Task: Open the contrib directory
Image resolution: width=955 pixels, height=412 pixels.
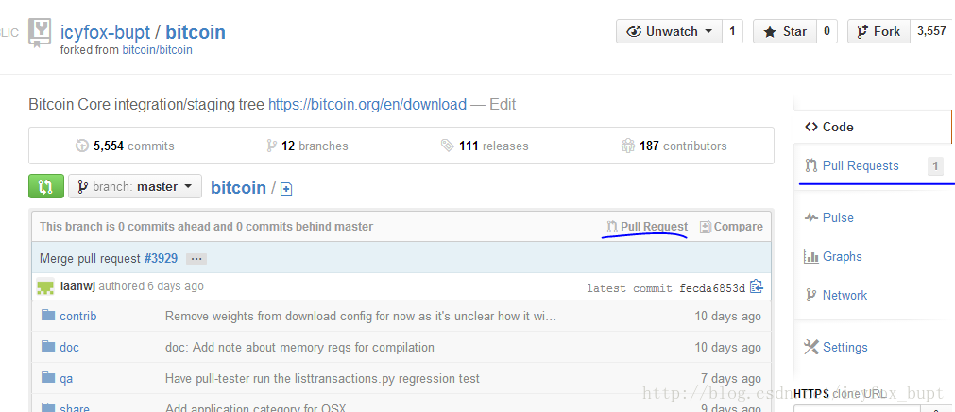Action: pyautogui.click(x=78, y=317)
